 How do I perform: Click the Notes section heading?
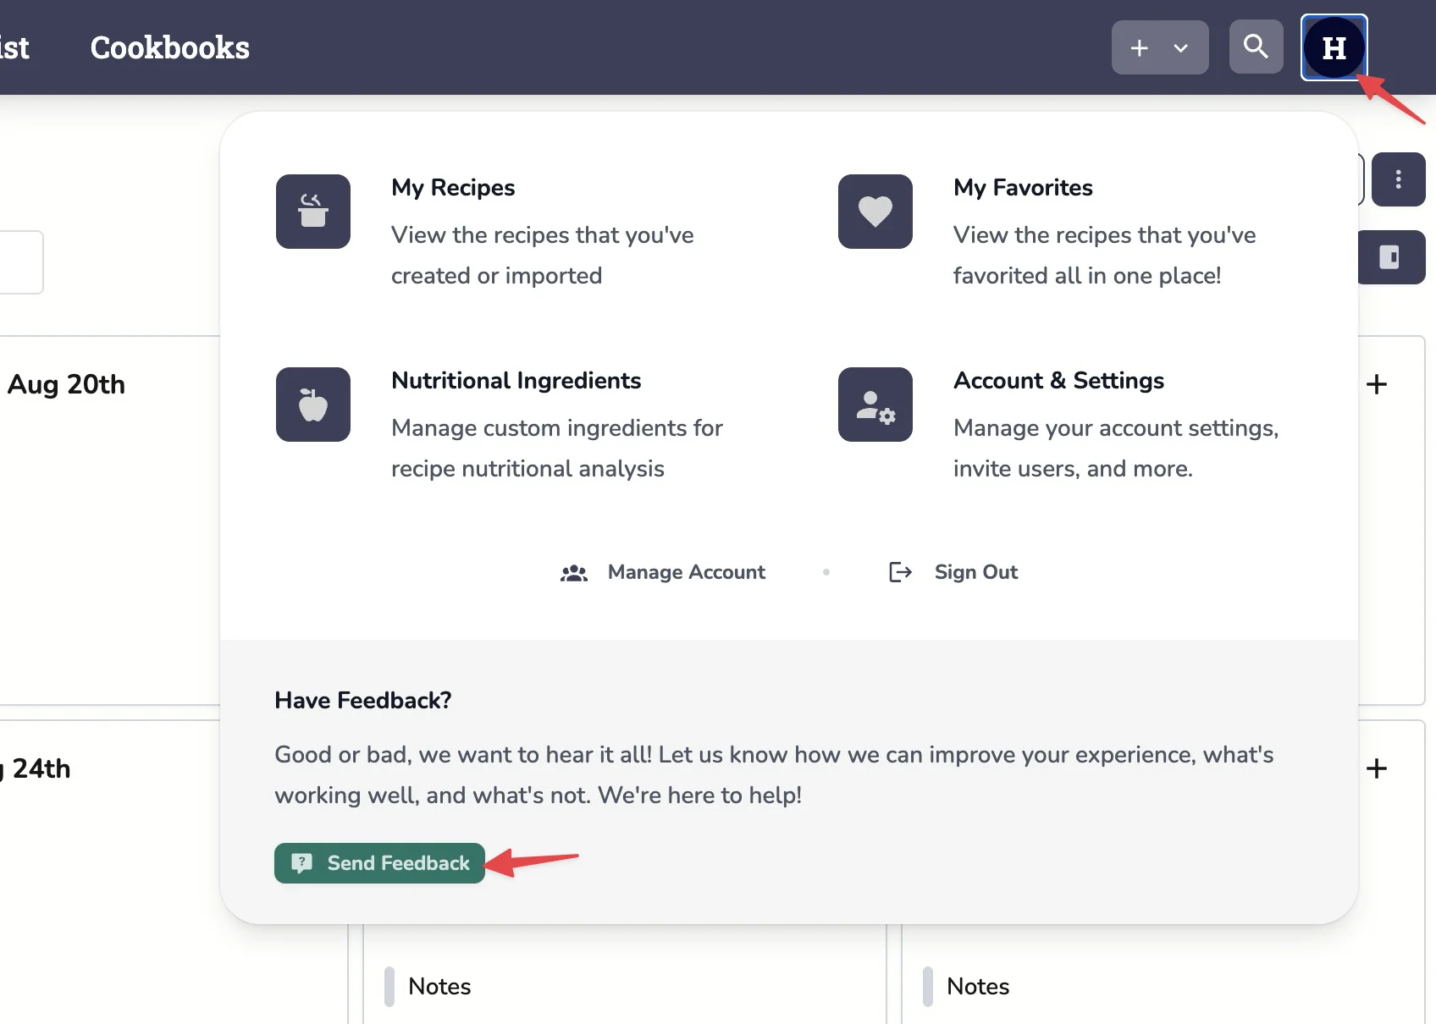[x=439, y=986]
